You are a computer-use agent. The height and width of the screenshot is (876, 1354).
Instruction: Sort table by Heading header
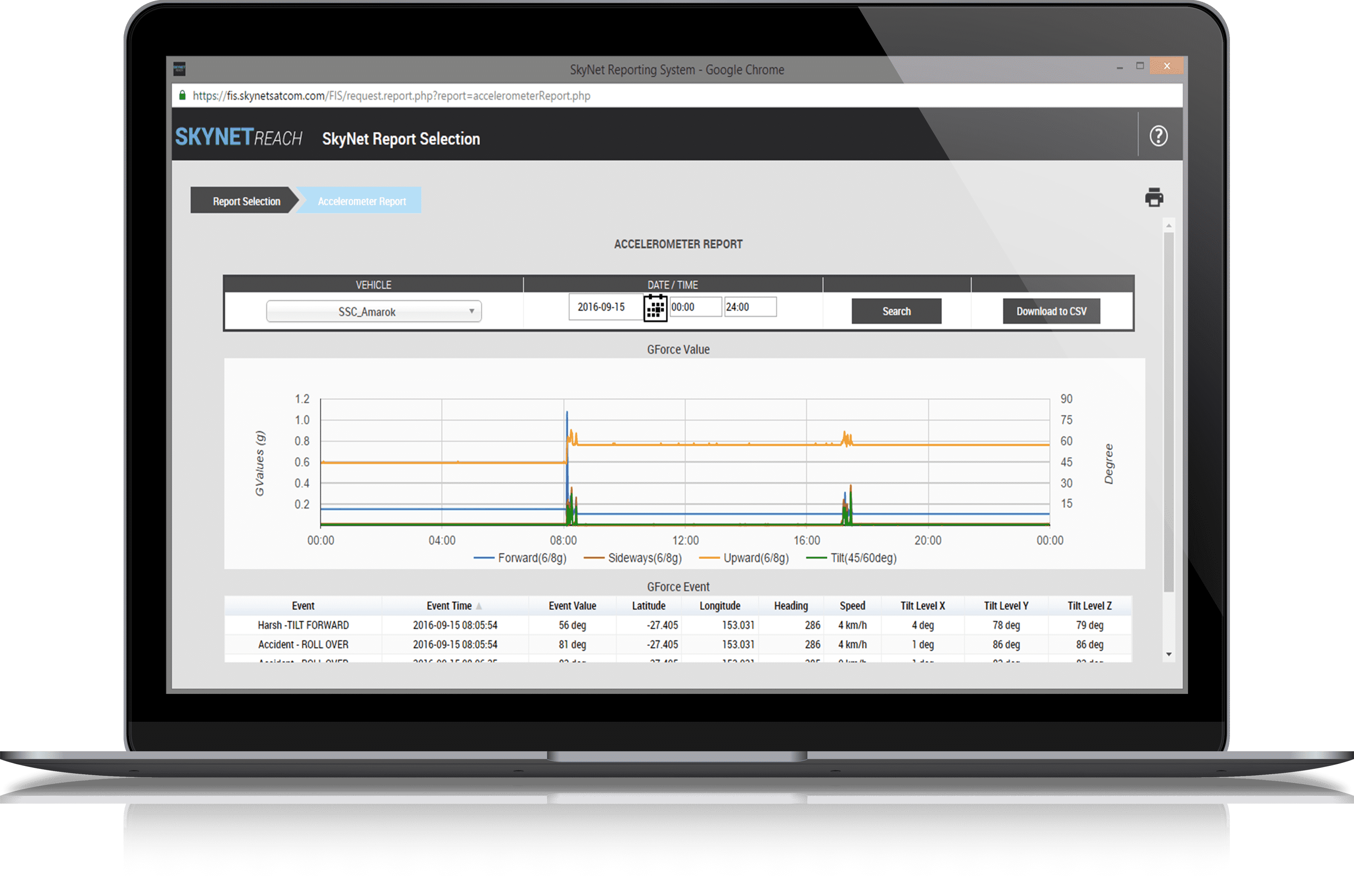(x=791, y=606)
